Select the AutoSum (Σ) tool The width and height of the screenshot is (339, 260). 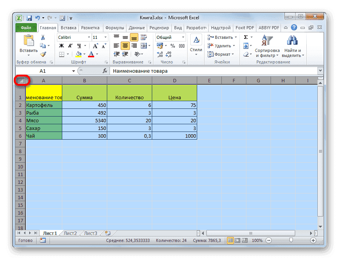click(245, 37)
